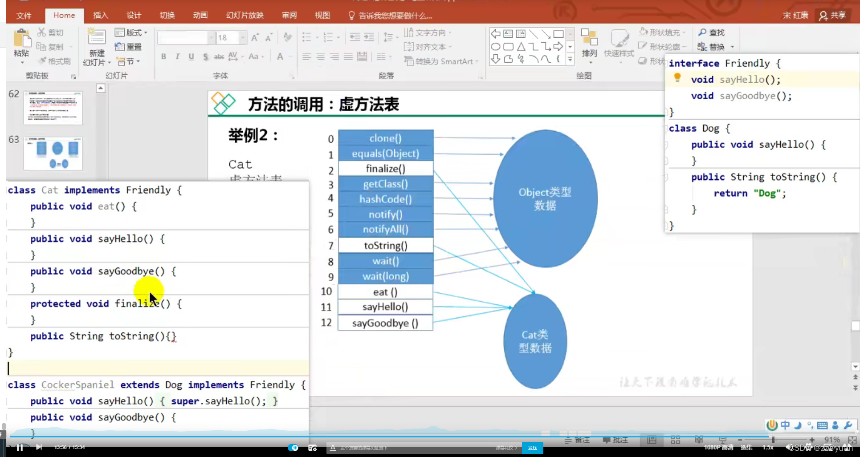Select the oval shape in gallery
The height and width of the screenshot is (457, 860).
pyautogui.click(x=495, y=46)
